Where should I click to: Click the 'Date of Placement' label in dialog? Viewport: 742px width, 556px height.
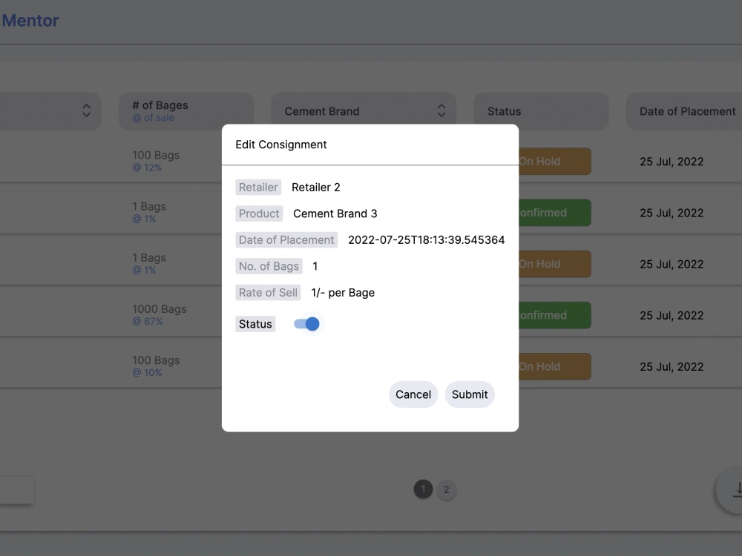tap(286, 240)
